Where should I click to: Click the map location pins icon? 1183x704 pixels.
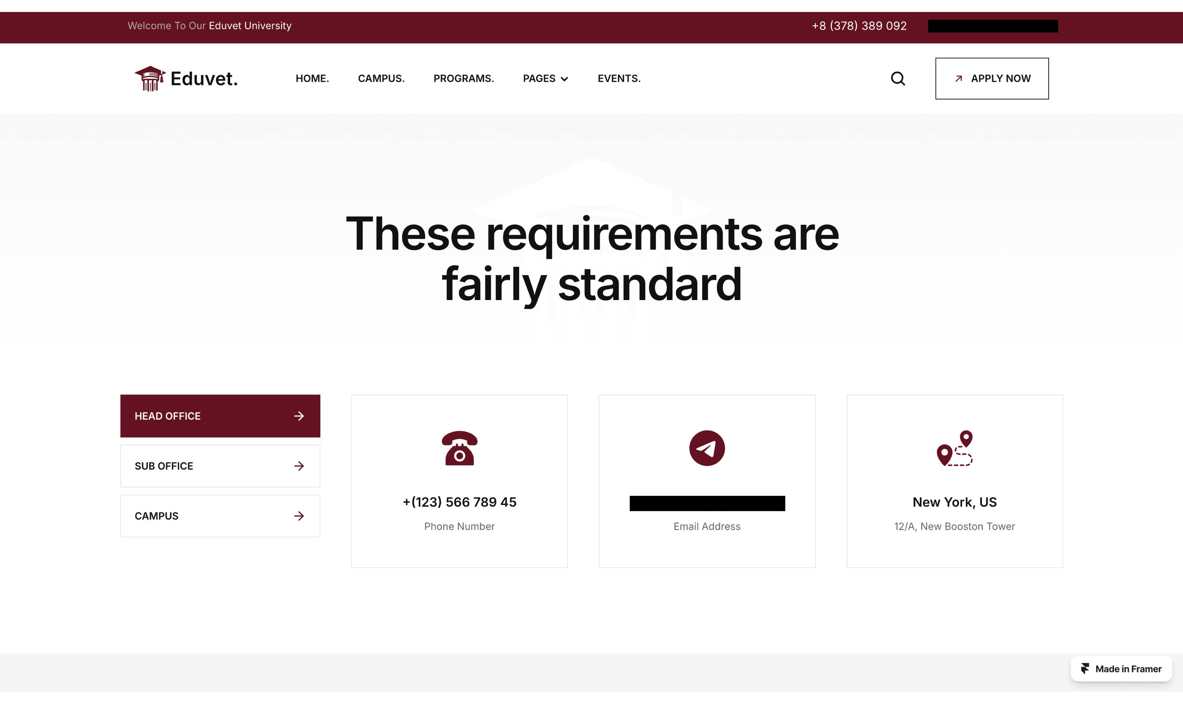(x=954, y=448)
